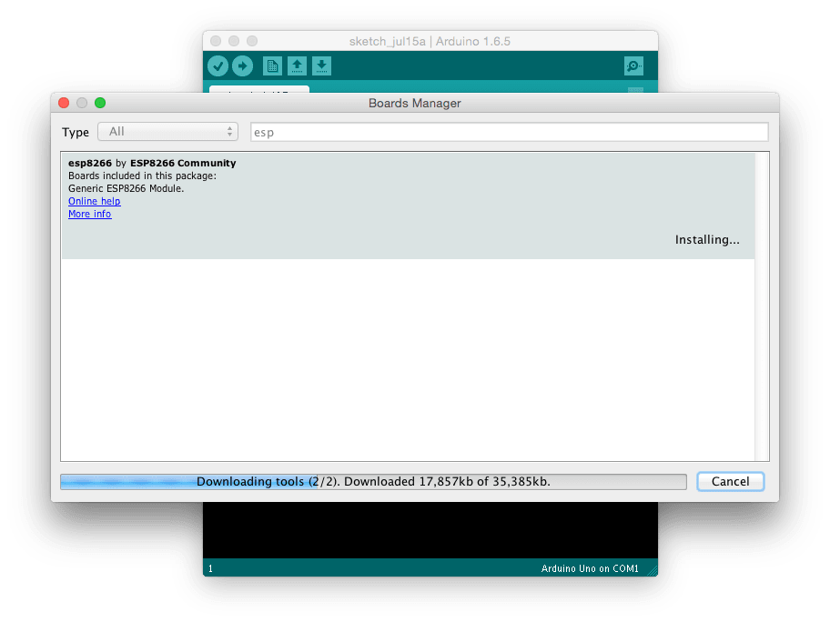This screenshot has width=830, height=622.
Task: Click the search field containing esp
Action: tap(510, 132)
